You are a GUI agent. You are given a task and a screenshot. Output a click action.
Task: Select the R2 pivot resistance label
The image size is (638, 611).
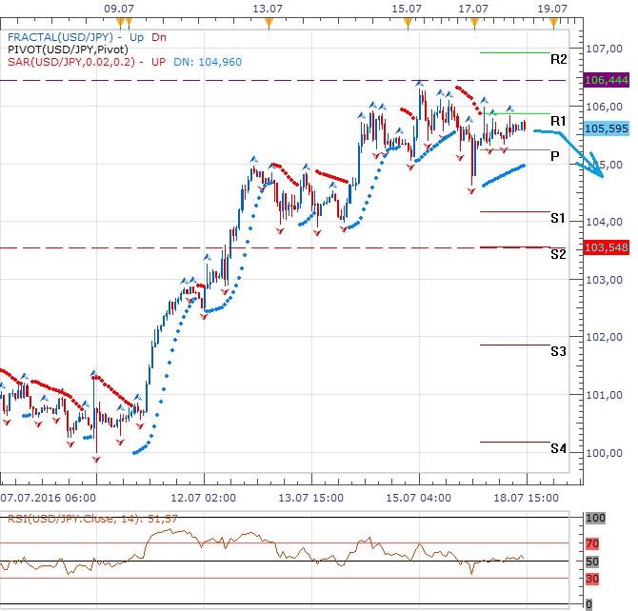point(559,59)
